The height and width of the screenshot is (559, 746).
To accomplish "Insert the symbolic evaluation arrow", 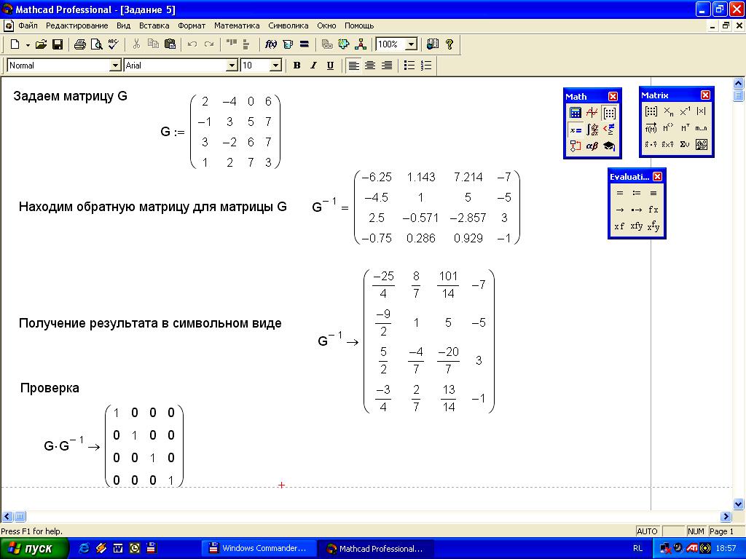I will pyautogui.click(x=619, y=210).
